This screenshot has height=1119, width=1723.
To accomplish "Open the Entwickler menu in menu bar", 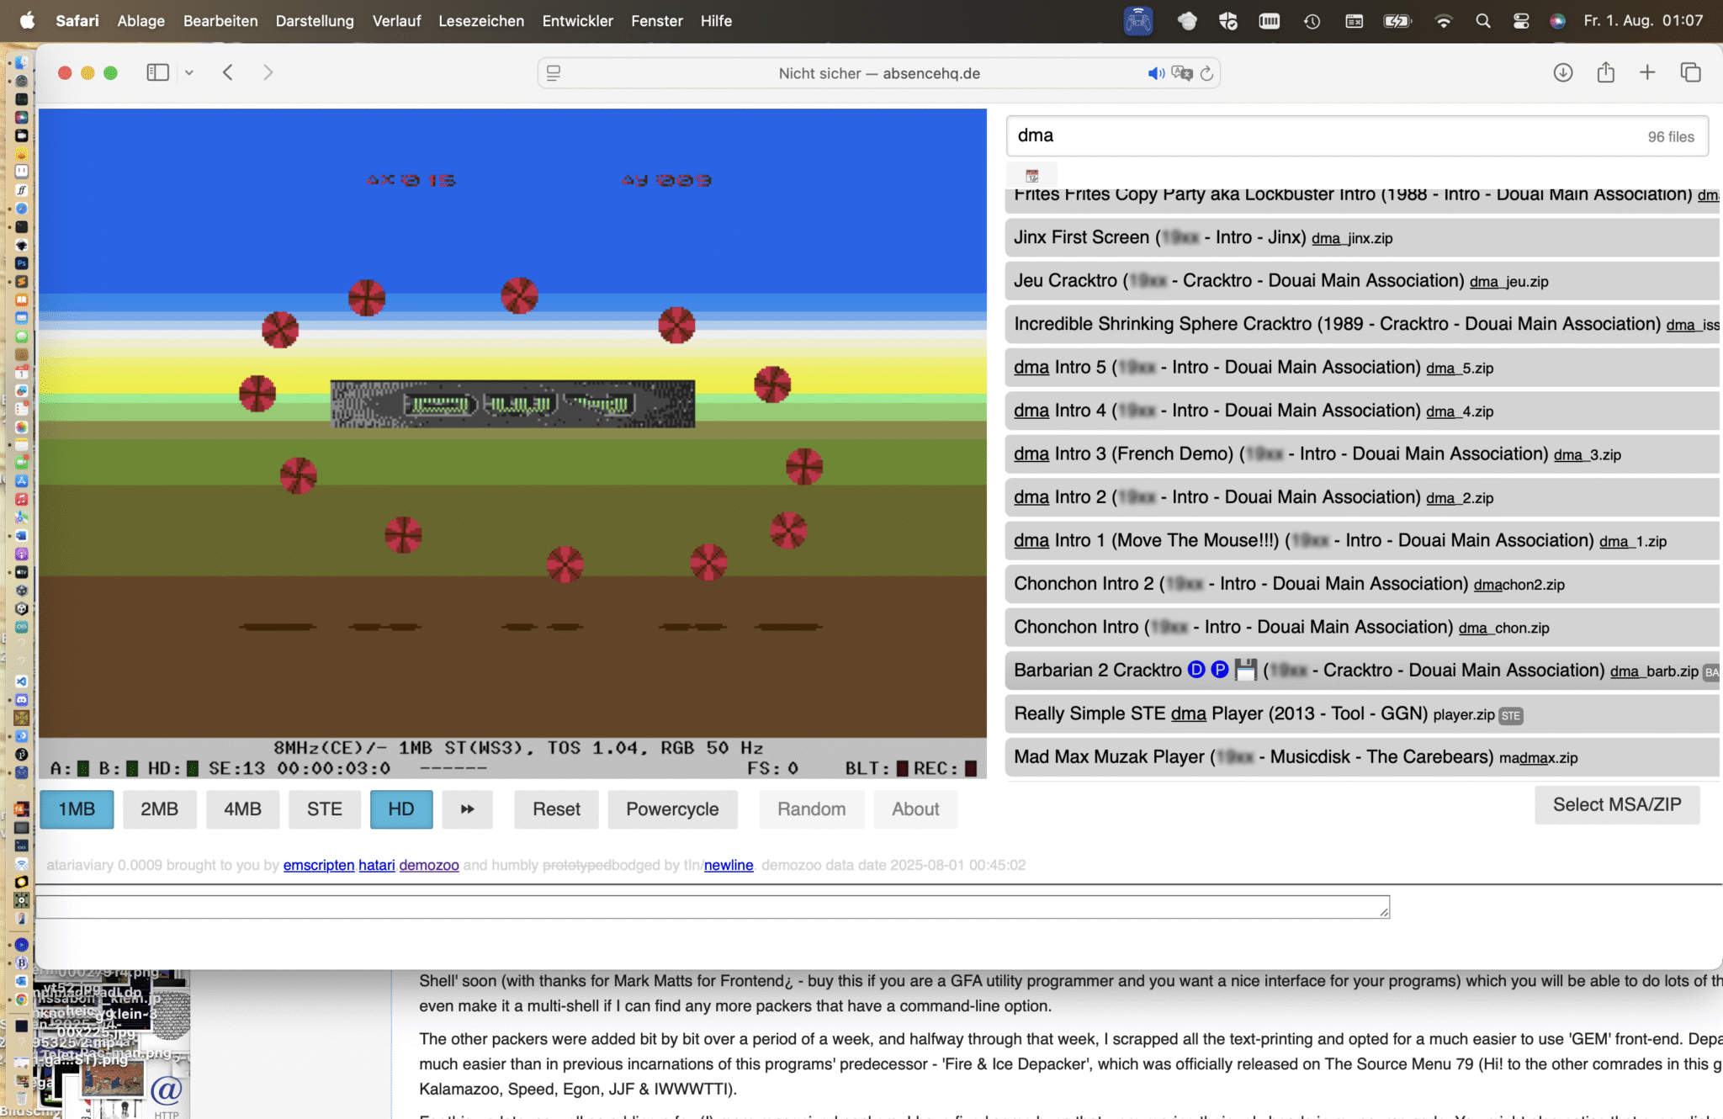I will (577, 21).
